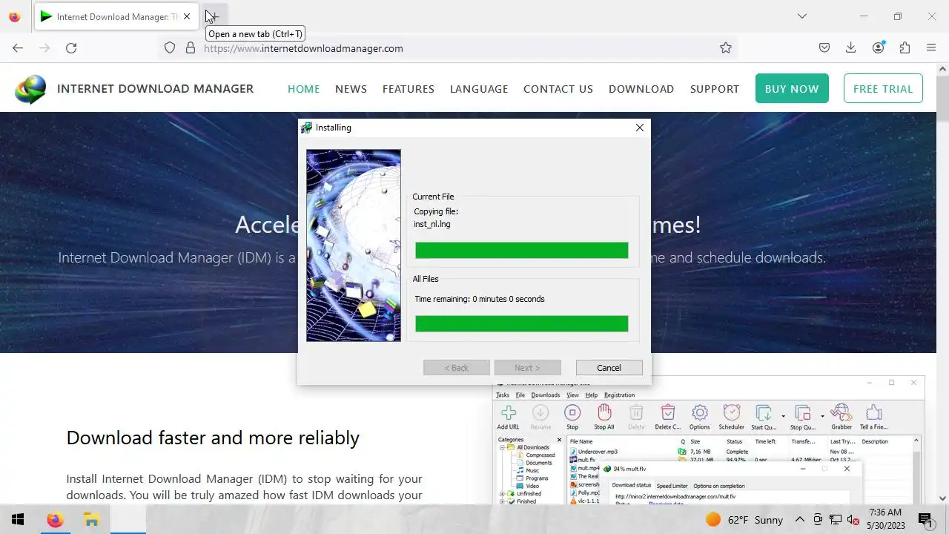
Task: Cancel the IDM installation
Action: pos(609,368)
